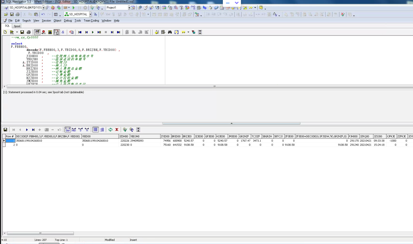
Task: Toggle the D column display mode button
Action: click(x=80, y=130)
